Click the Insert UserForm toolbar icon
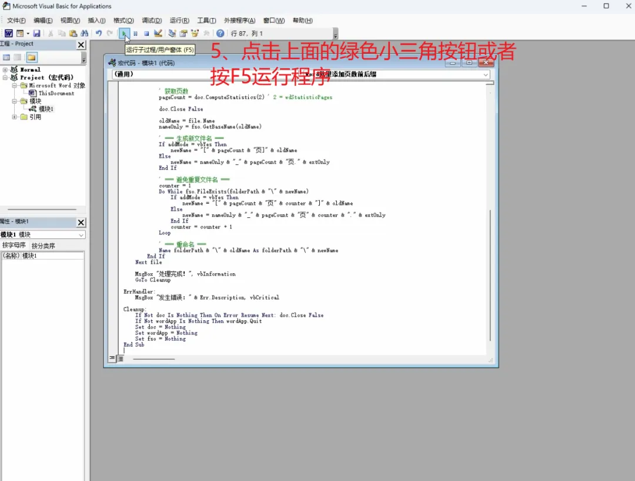The width and height of the screenshot is (635, 481). click(20, 33)
